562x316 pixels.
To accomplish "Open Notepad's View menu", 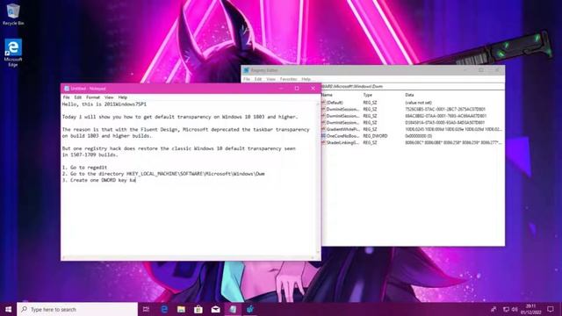I will point(109,97).
